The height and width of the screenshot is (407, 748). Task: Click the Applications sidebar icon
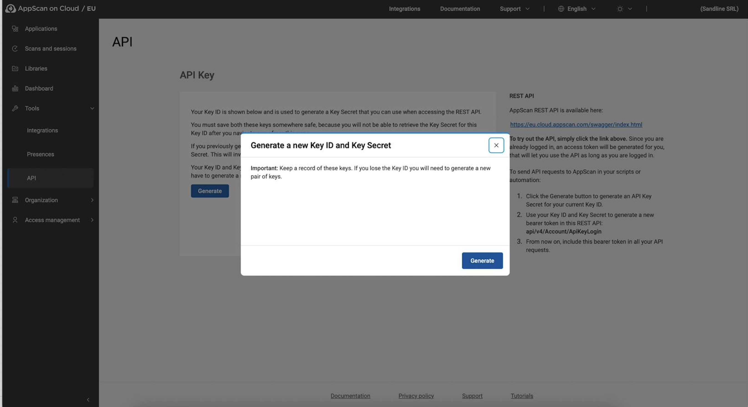15,28
